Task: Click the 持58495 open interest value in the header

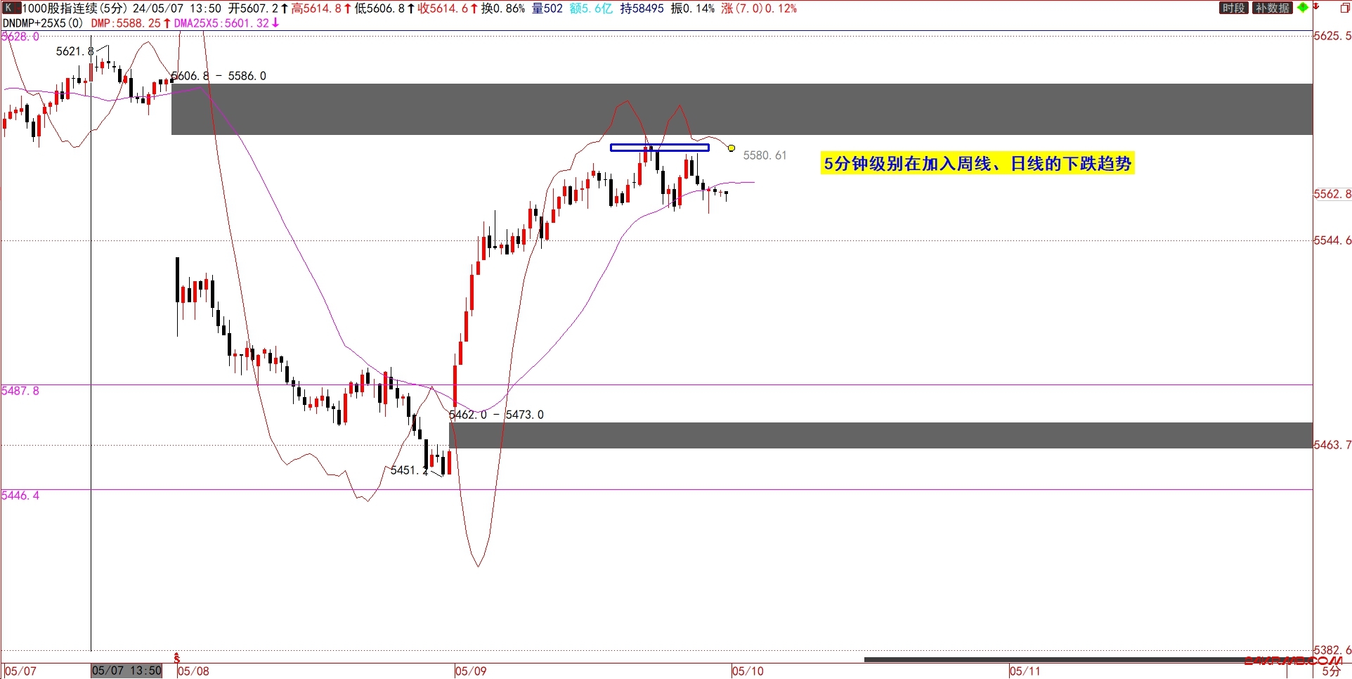Action: [x=642, y=8]
